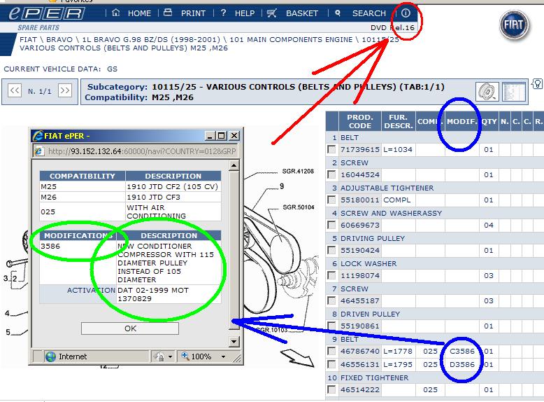The height and width of the screenshot is (402, 544).
Task: Click the info icon in top toolbar
Action: pos(406,13)
